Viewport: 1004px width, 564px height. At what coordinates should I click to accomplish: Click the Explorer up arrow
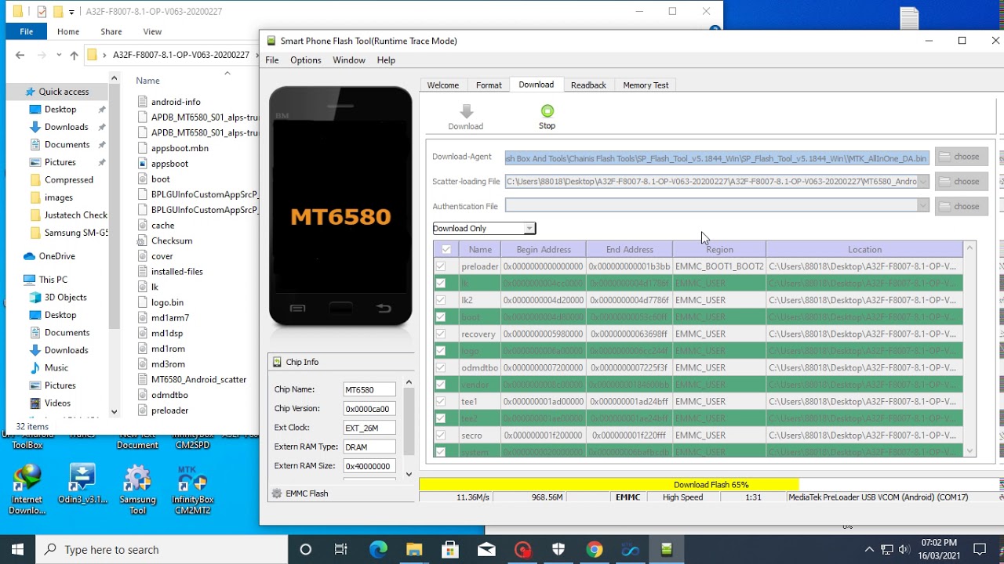coord(74,55)
